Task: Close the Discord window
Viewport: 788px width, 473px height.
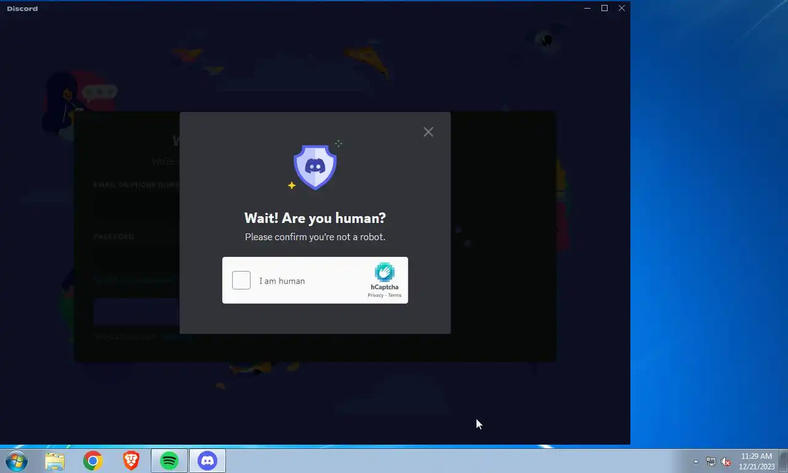Action: [x=622, y=8]
